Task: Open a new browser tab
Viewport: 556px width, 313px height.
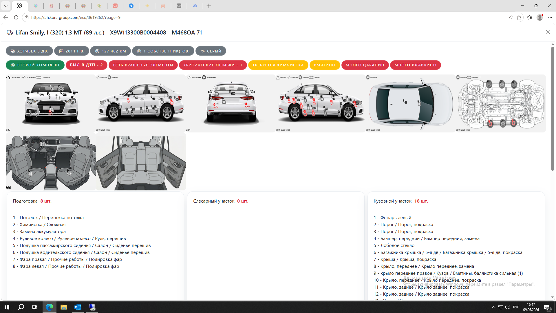Action: pos(209,6)
